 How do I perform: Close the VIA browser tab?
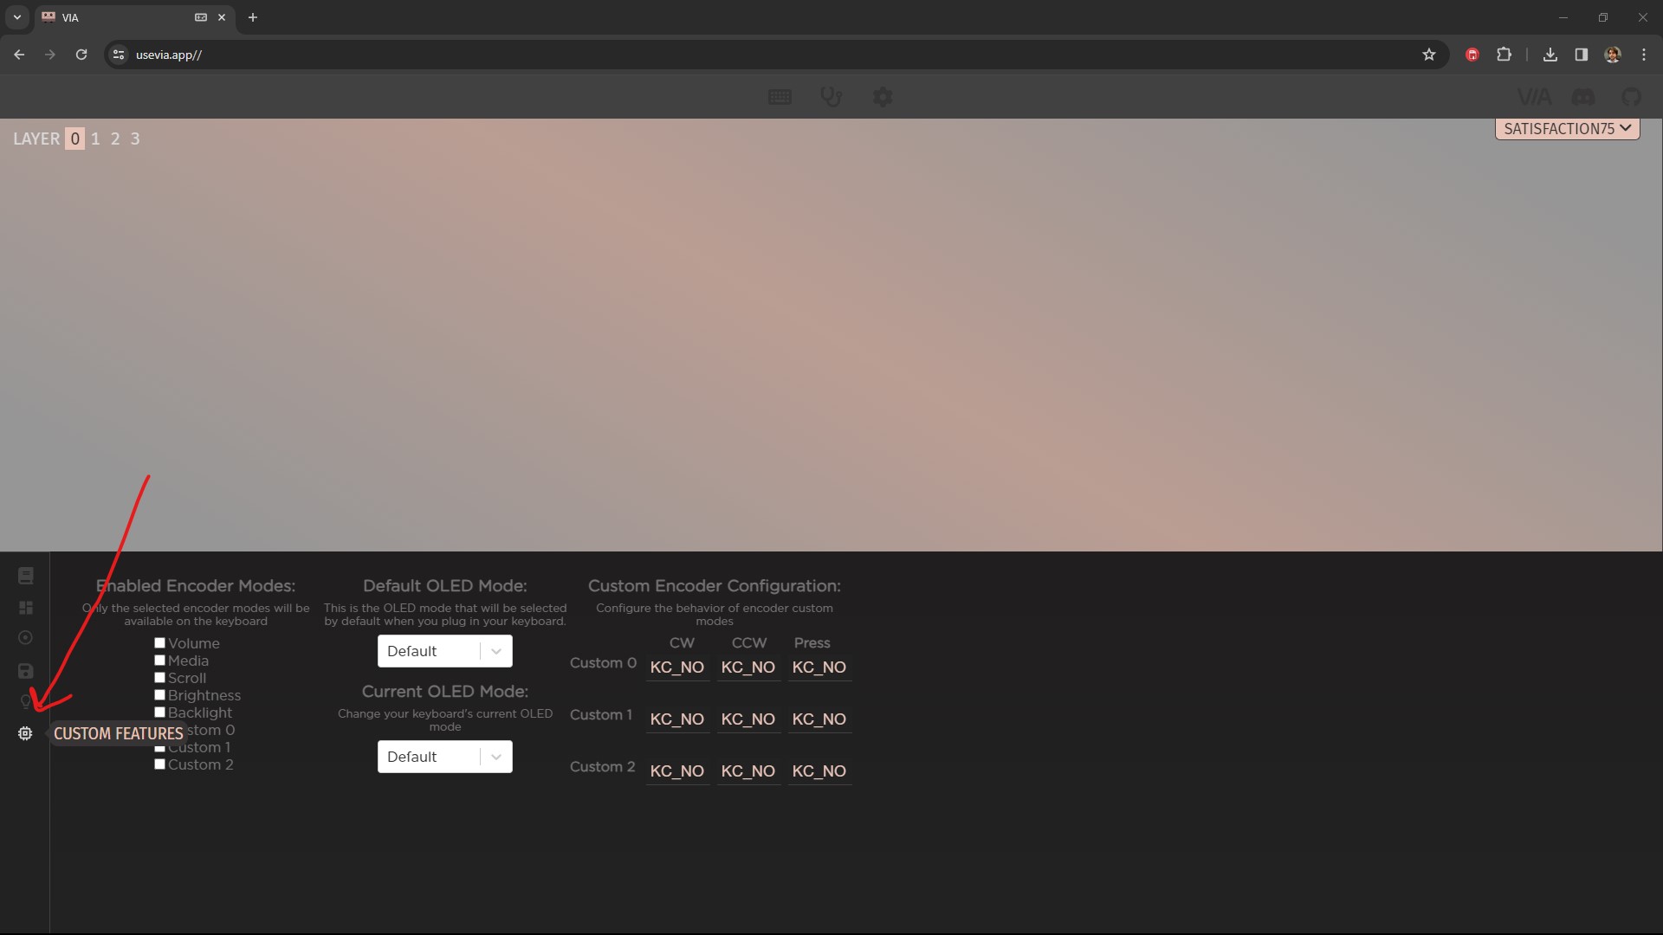(x=222, y=17)
